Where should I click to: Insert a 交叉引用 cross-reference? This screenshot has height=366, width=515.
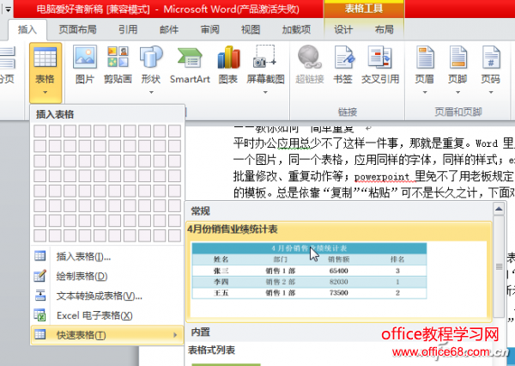coord(380,65)
